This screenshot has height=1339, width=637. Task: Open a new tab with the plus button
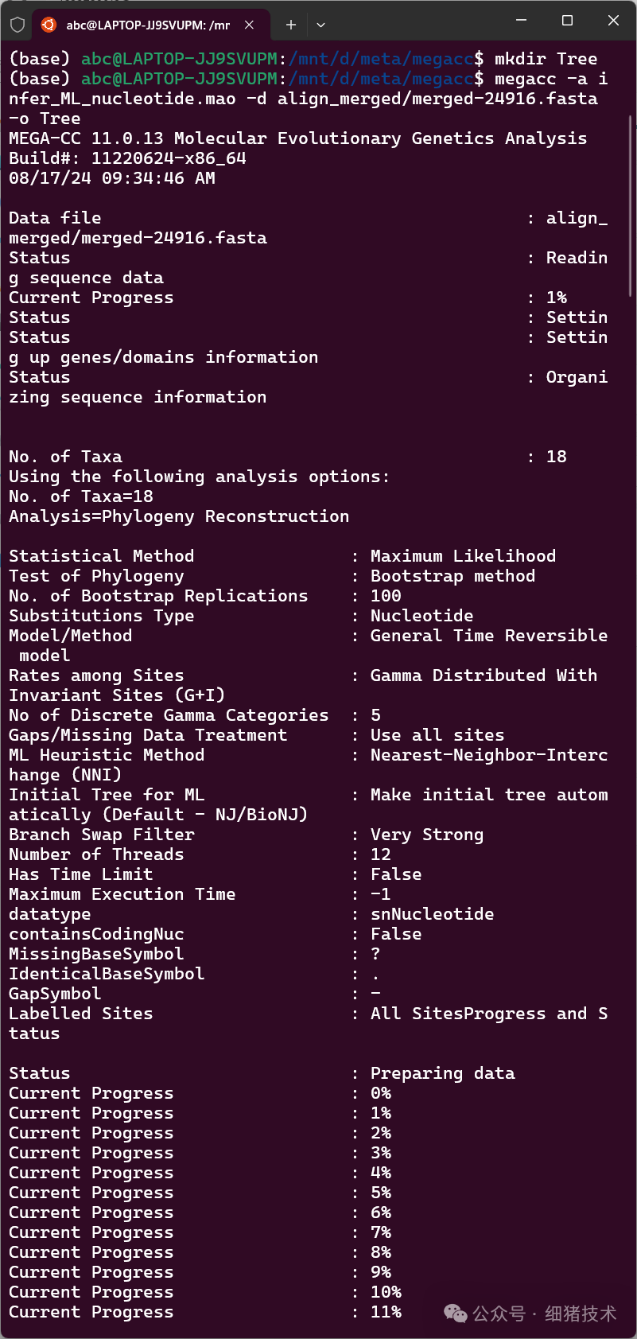click(x=291, y=25)
